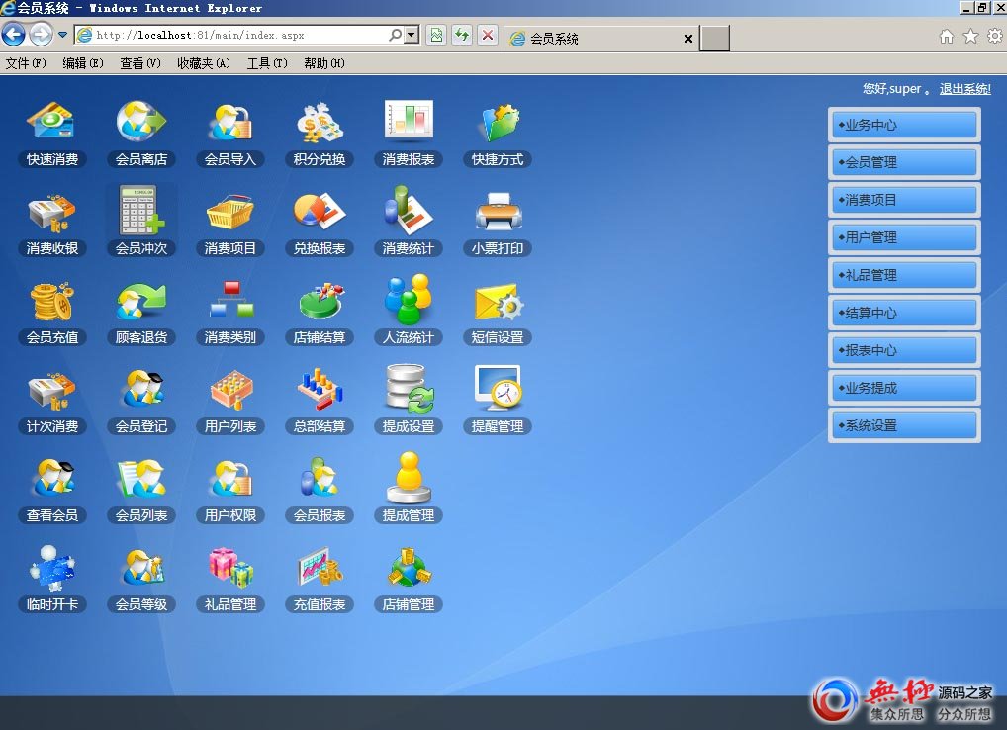Open 消费项目 basket icon
Viewport: 1007px width, 730px height.
229,223
